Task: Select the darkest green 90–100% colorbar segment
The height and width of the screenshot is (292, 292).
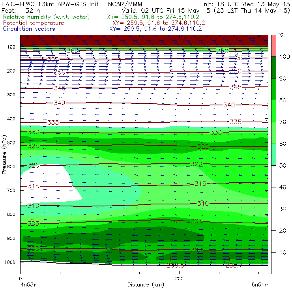Action: coord(273,67)
